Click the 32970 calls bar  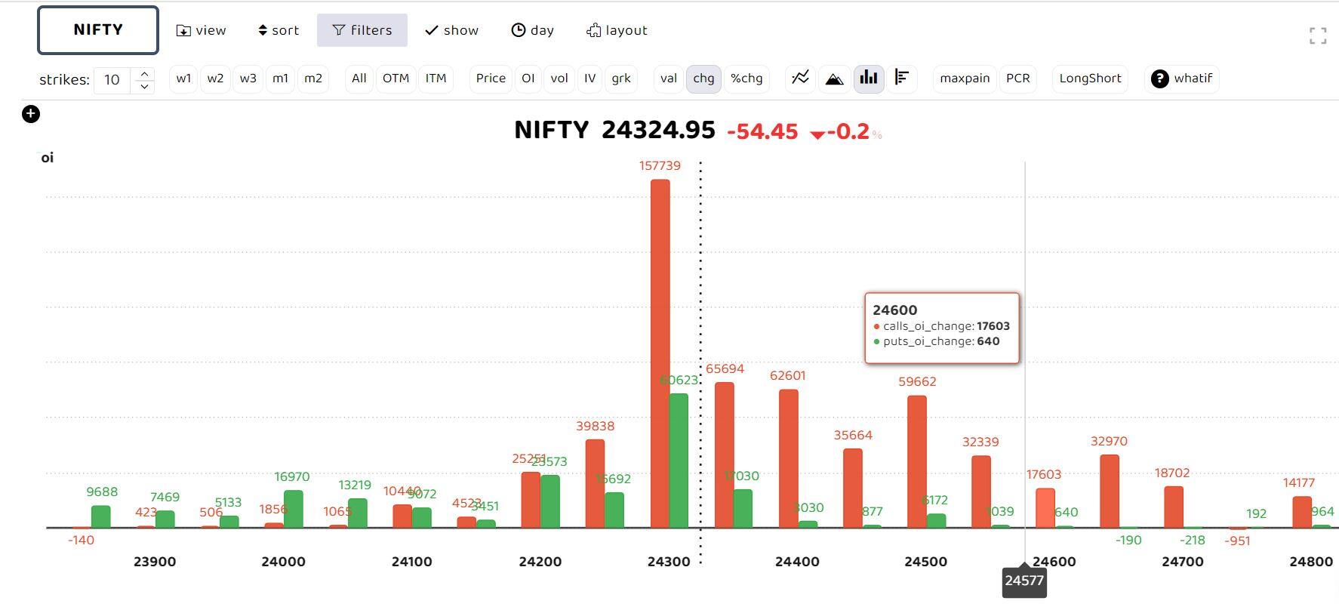point(1110,491)
